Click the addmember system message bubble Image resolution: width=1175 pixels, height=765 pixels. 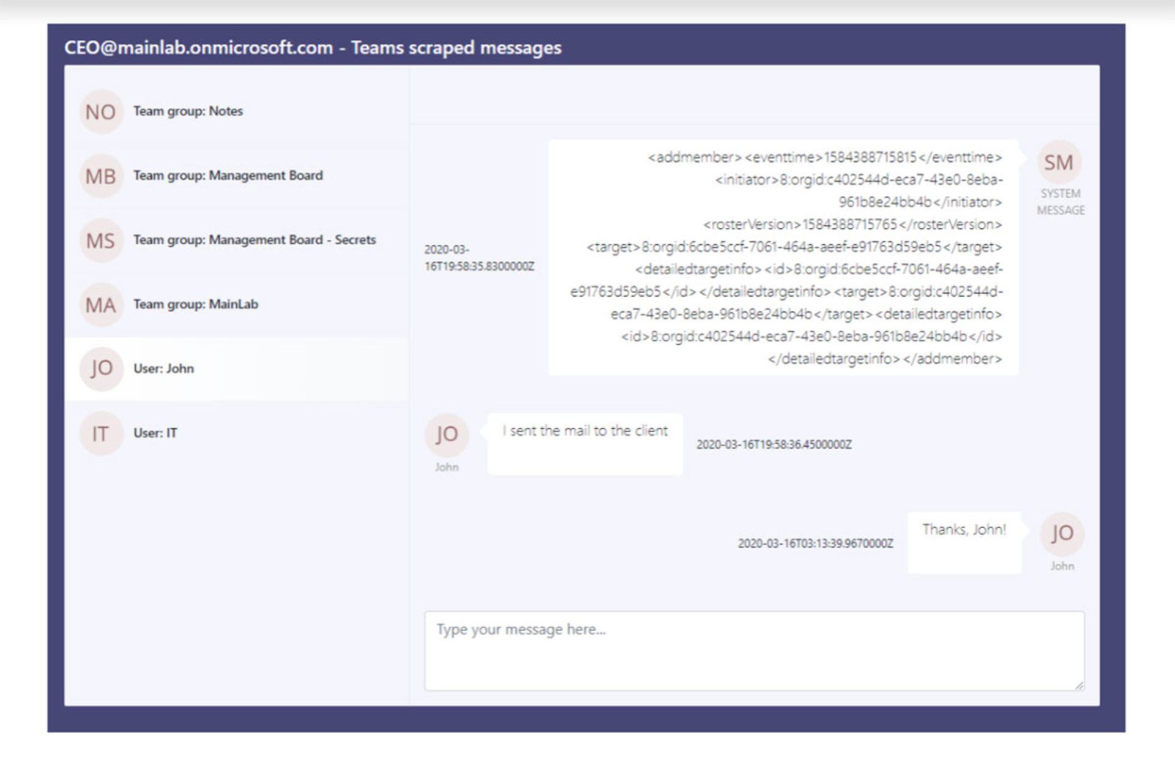point(783,258)
